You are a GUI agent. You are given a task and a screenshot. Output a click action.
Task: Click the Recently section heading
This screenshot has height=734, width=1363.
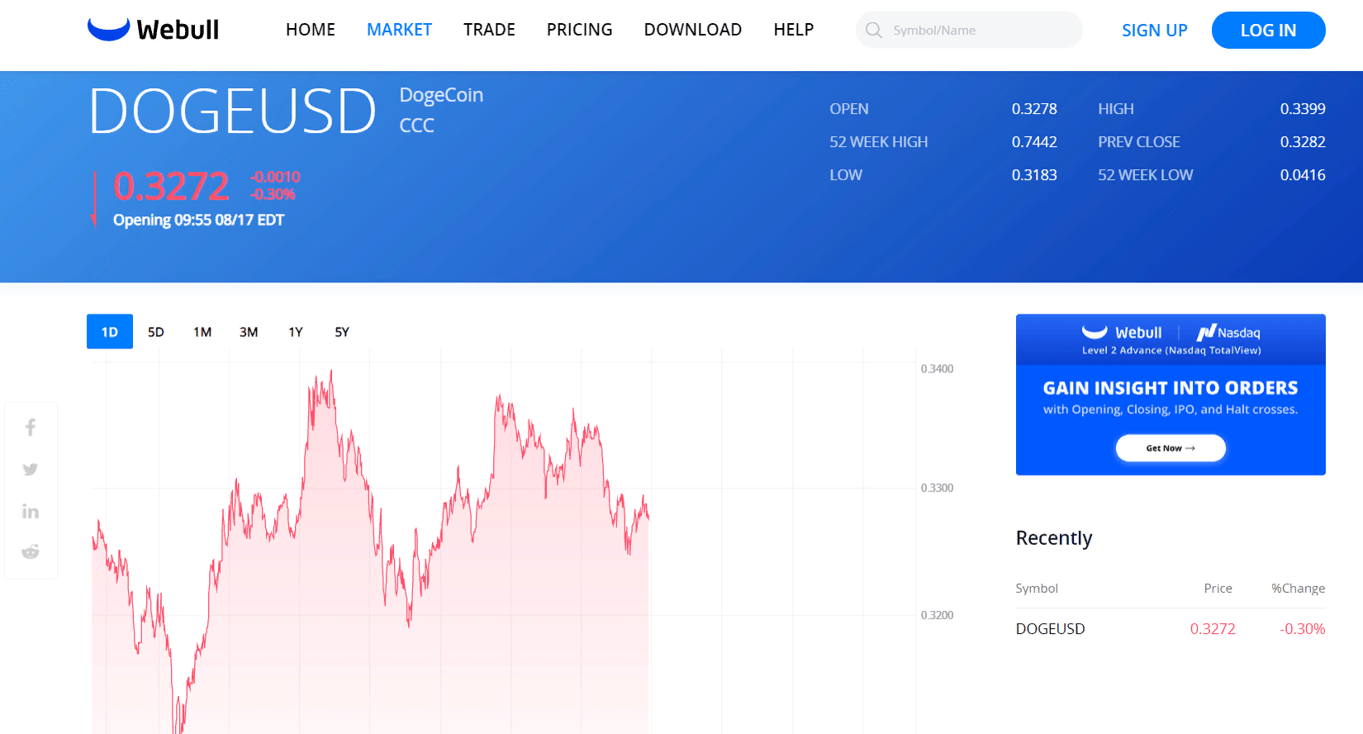[1054, 538]
